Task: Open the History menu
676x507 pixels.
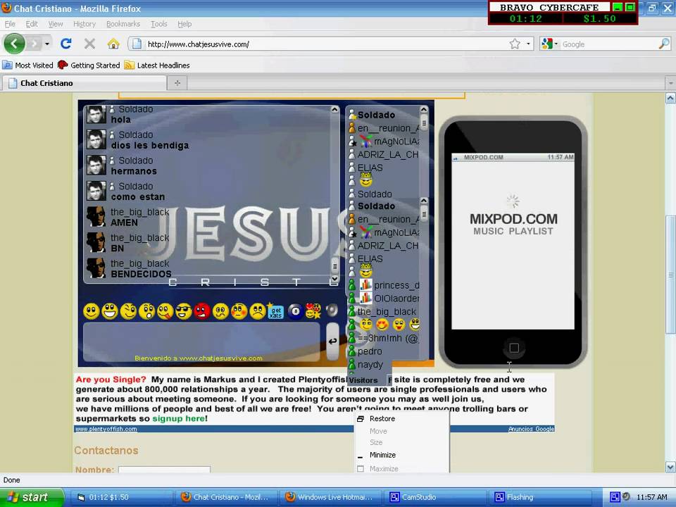Action: click(84, 24)
